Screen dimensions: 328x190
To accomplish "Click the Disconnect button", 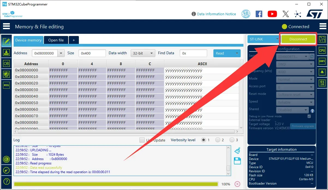I will [x=298, y=39].
